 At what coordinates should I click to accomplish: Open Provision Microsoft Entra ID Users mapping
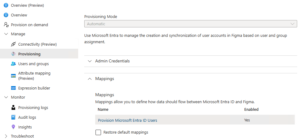point(127,120)
